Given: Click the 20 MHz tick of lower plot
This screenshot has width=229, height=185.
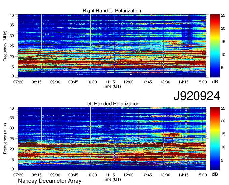Looking at the screenshot, I should [12, 149].
